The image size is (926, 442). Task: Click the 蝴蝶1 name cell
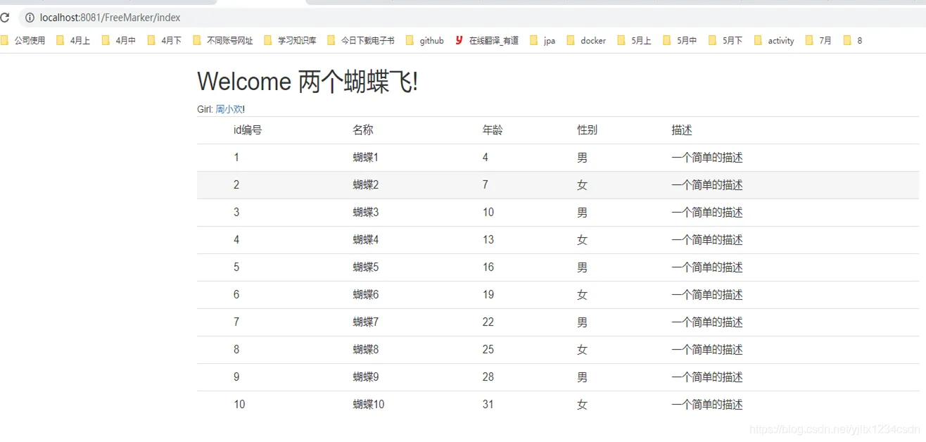366,158
